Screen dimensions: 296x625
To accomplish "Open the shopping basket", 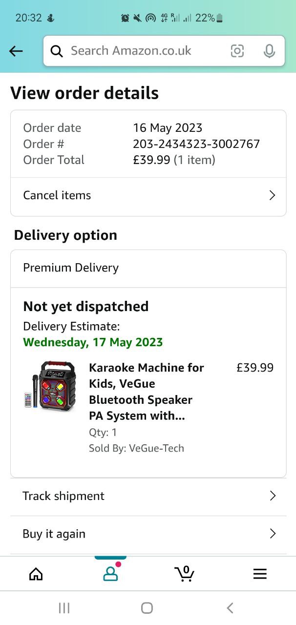I will click(185, 574).
